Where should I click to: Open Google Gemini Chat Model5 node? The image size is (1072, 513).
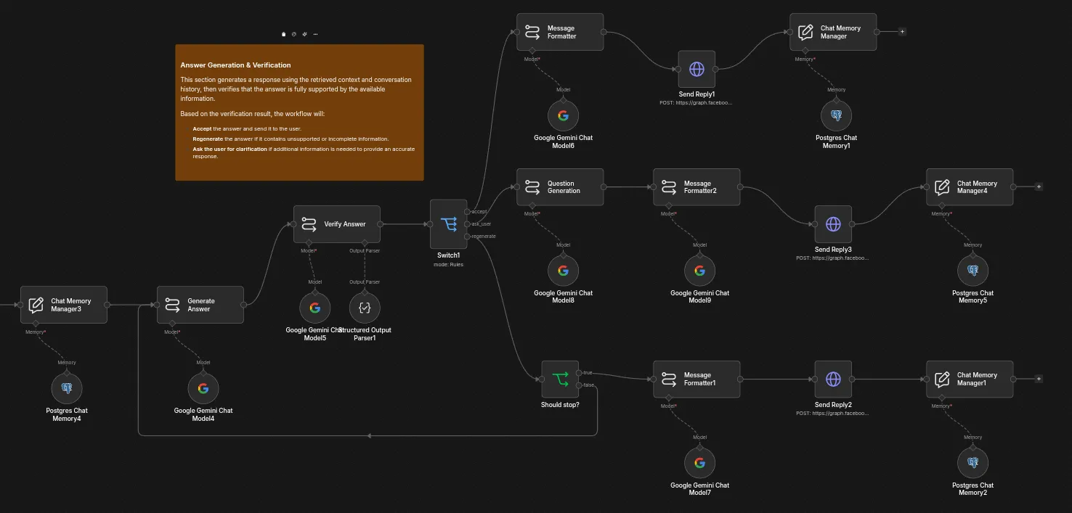click(314, 308)
